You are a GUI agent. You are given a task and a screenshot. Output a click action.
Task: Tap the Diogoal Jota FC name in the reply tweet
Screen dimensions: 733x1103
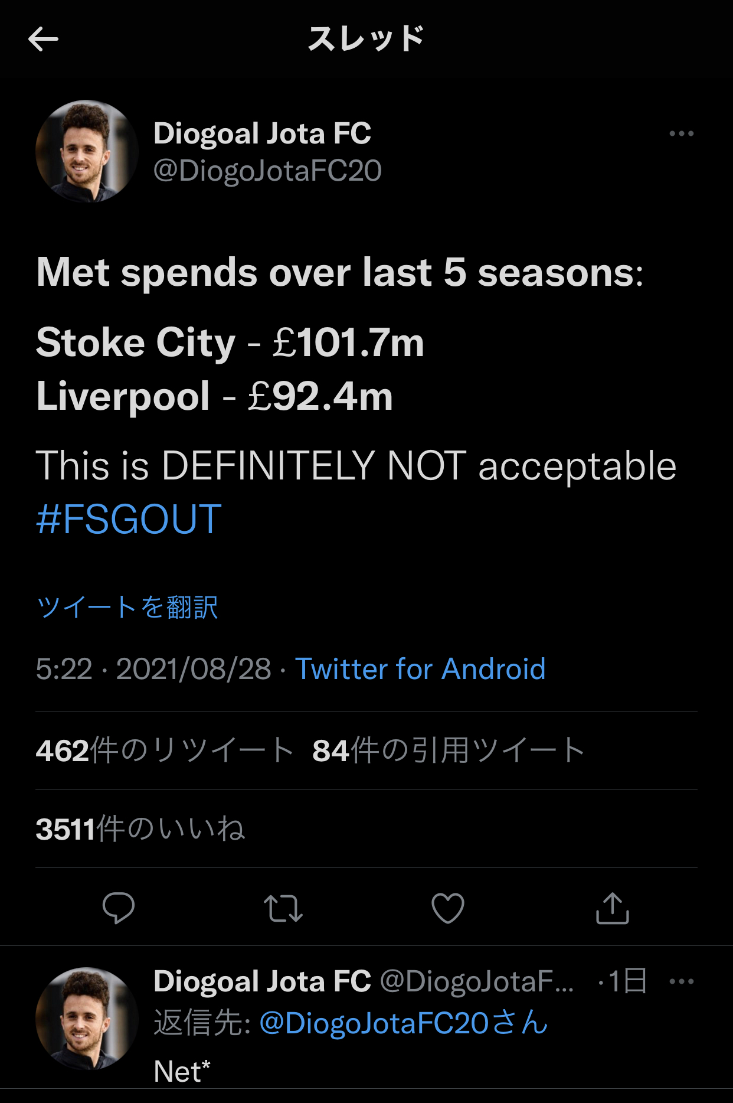(x=262, y=981)
